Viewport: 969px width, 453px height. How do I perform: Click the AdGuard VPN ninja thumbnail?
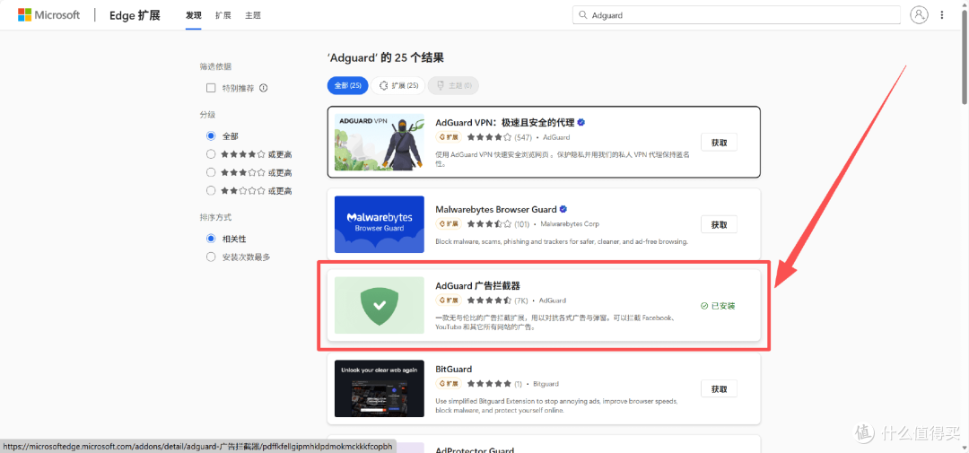[x=380, y=142]
